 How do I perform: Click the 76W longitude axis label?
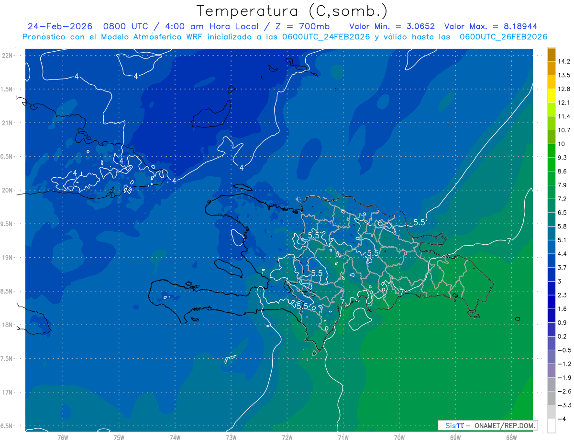pyautogui.click(x=62, y=437)
